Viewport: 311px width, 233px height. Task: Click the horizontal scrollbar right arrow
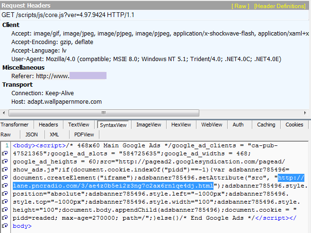(x=305, y=113)
